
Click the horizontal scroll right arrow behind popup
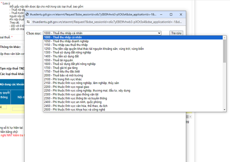click(x=190, y=117)
